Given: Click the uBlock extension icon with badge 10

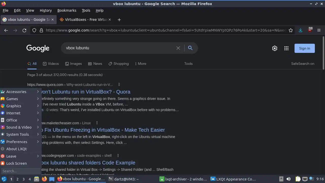Looking at the screenshot, I should click(310, 30).
